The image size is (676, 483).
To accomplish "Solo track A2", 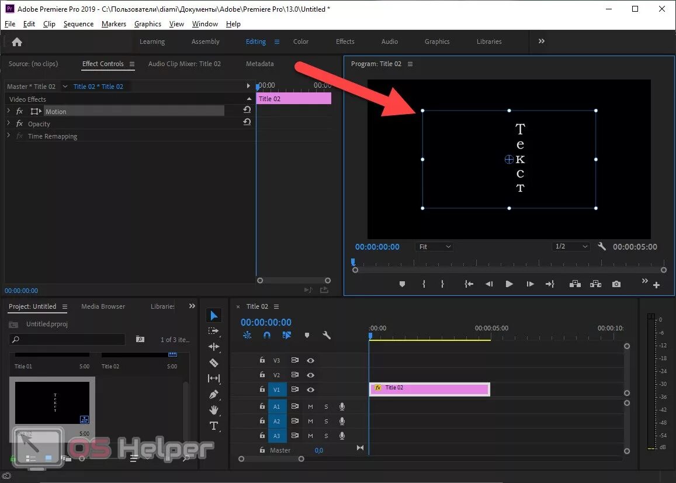I will 327,421.
